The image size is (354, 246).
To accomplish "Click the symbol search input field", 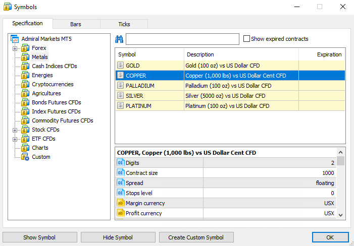I will point(182,39).
